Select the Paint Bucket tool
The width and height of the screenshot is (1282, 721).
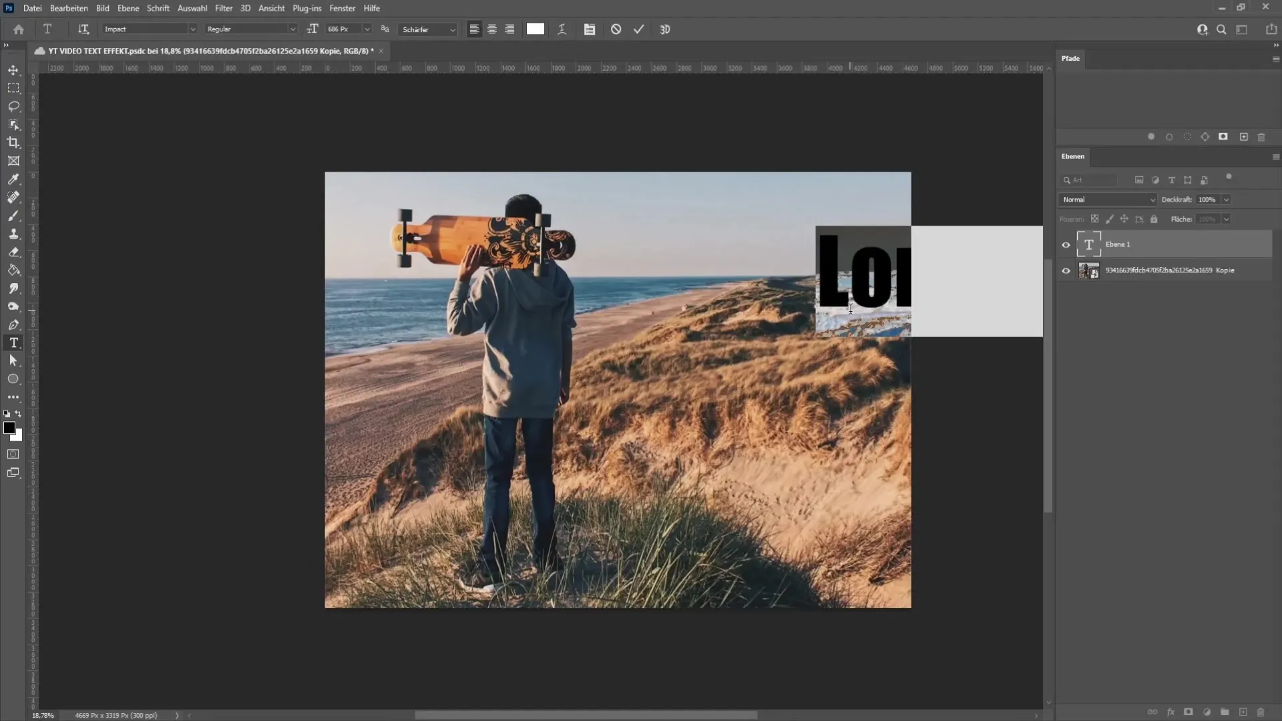[x=13, y=270]
